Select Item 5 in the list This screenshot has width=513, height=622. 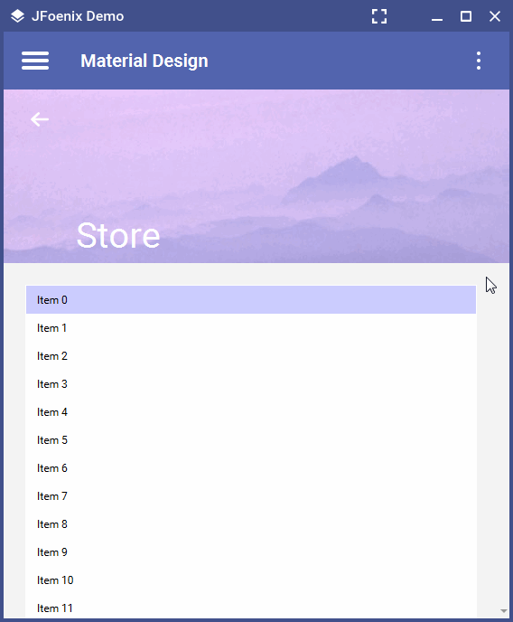click(251, 440)
